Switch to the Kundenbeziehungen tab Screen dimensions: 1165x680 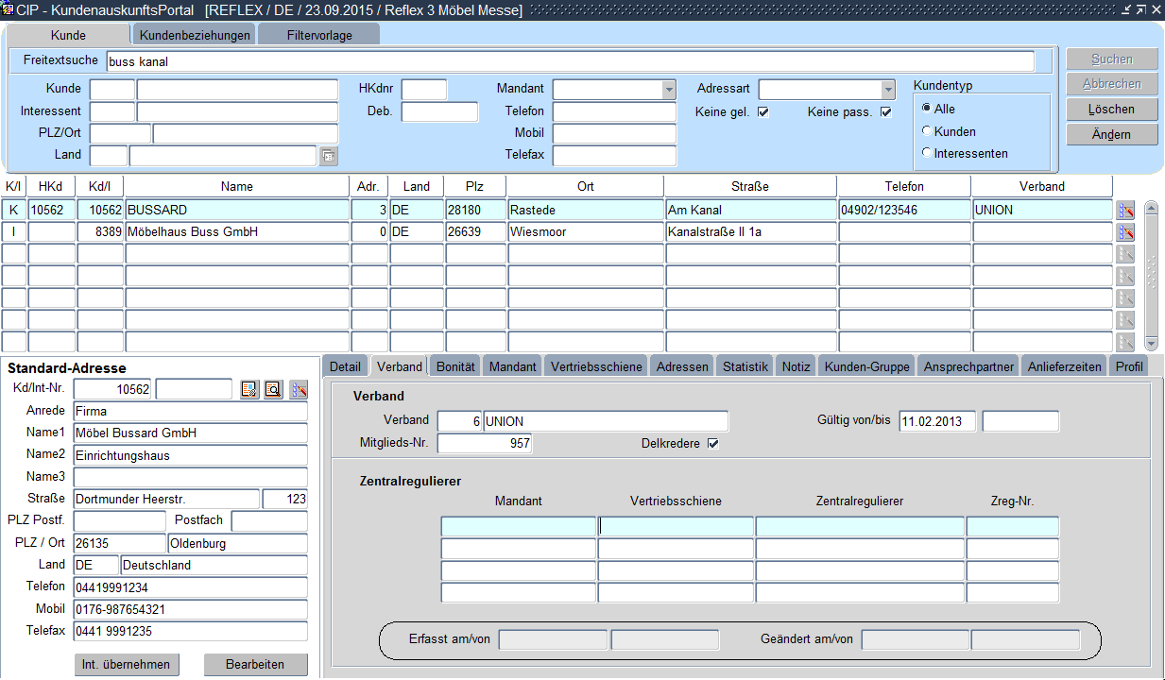point(195,35)
